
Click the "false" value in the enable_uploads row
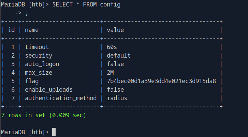[115, 90]
